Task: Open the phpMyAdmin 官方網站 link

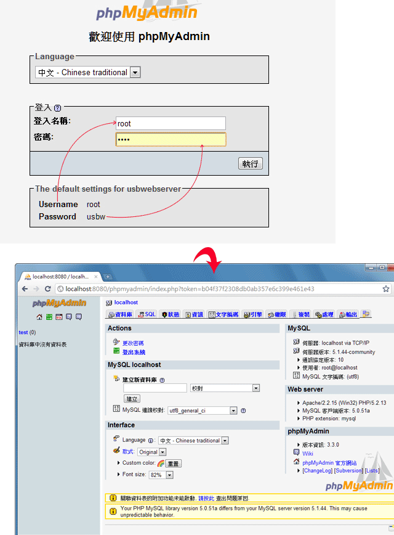Action: tap(329, 463)
